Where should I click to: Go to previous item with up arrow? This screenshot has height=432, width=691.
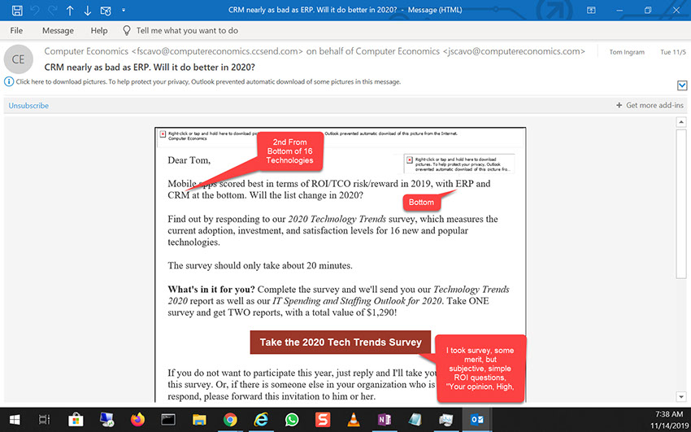click(70, 10)
